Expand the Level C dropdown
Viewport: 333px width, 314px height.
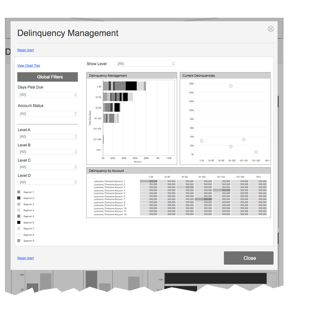pyautogui.click(x=48, y=167)
